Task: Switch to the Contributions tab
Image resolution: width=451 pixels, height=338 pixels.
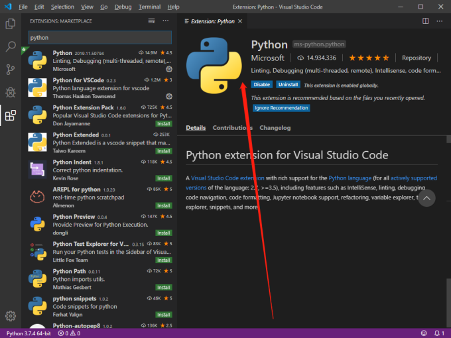Action: click(x=232, y=128)
